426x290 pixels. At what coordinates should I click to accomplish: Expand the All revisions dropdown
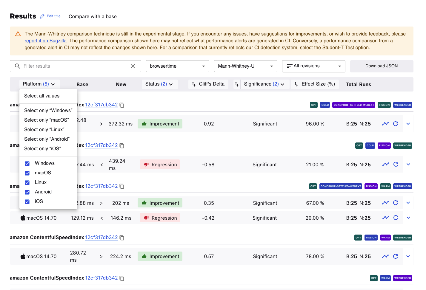coord(313,66)
